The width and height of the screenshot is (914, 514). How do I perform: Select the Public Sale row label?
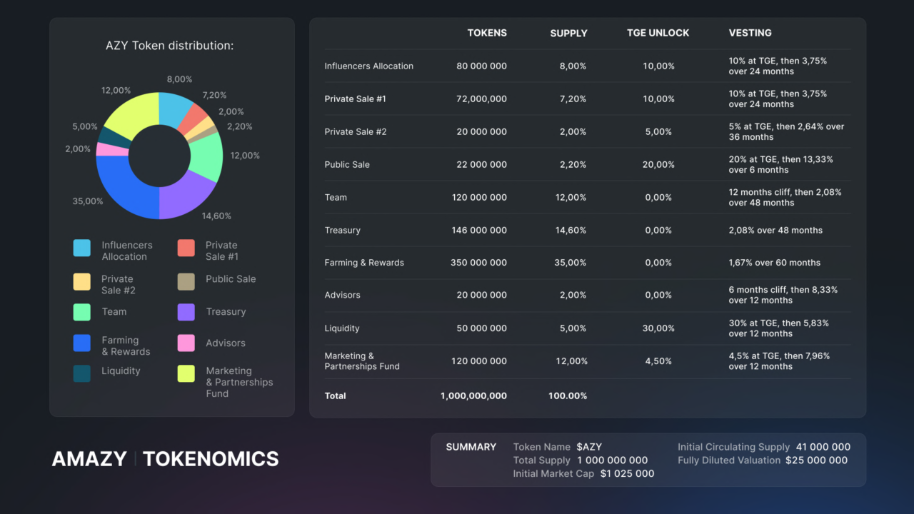347,164
